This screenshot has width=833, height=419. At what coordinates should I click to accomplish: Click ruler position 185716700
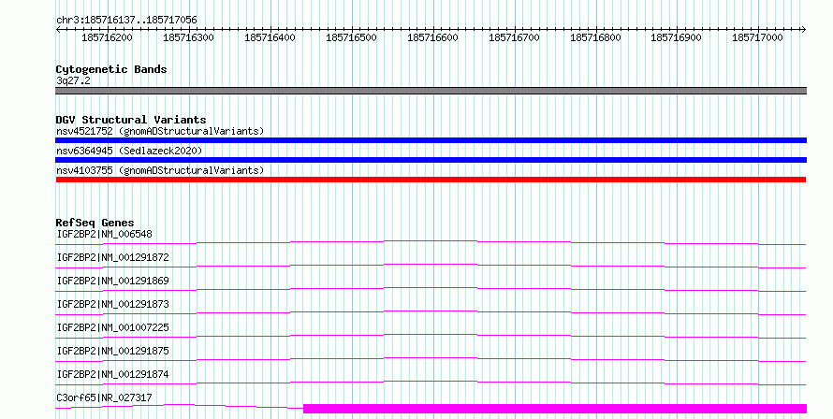coord(514,37)
